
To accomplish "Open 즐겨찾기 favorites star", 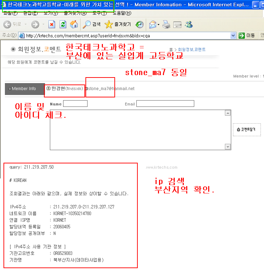I will pos(118,24).
